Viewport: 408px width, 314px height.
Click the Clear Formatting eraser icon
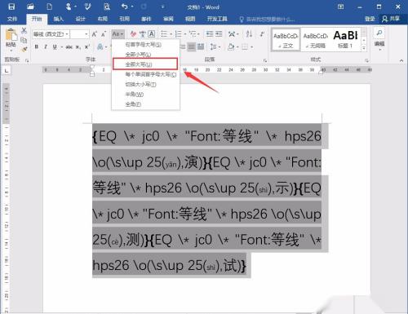tap(133, 34)
